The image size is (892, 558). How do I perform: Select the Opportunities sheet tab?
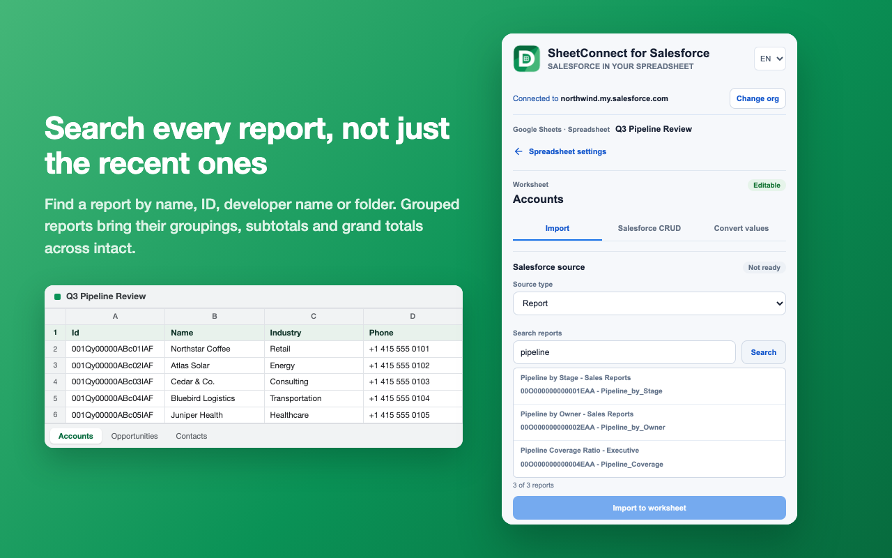click(x=134, y=436)
